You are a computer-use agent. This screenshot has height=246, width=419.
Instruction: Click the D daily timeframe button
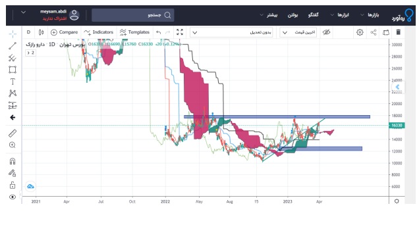click(28, 32)
